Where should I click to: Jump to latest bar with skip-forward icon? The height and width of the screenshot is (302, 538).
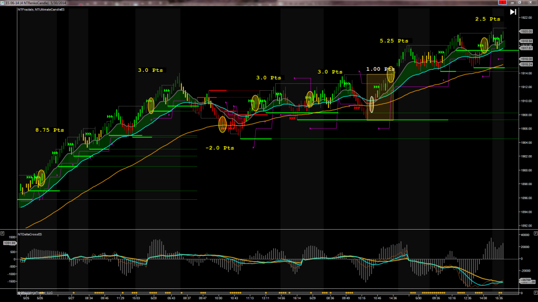[513, 12]
